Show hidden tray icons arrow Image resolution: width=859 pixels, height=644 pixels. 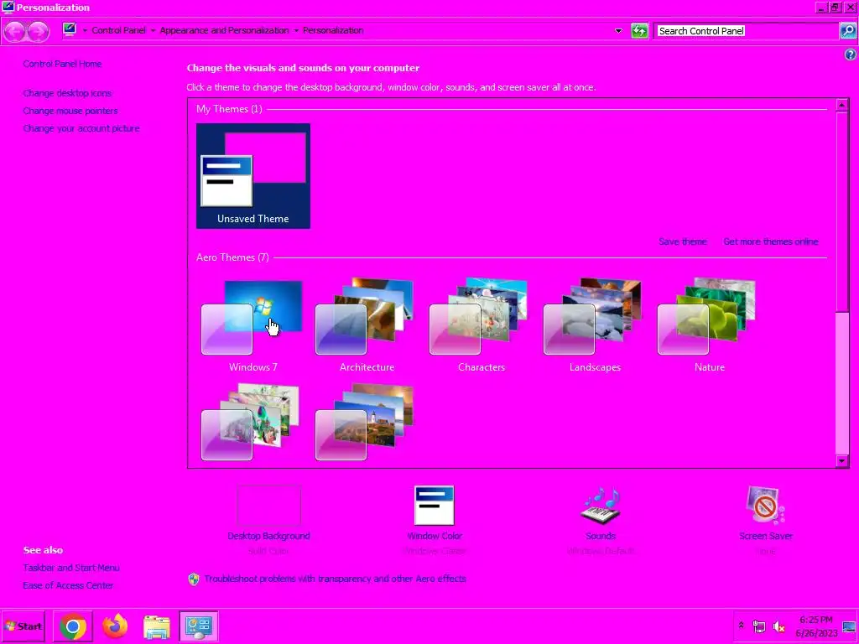coord(741,626)
